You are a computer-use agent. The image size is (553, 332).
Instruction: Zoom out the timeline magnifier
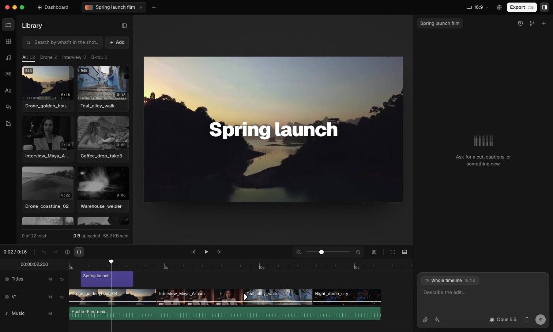point(299,252)
